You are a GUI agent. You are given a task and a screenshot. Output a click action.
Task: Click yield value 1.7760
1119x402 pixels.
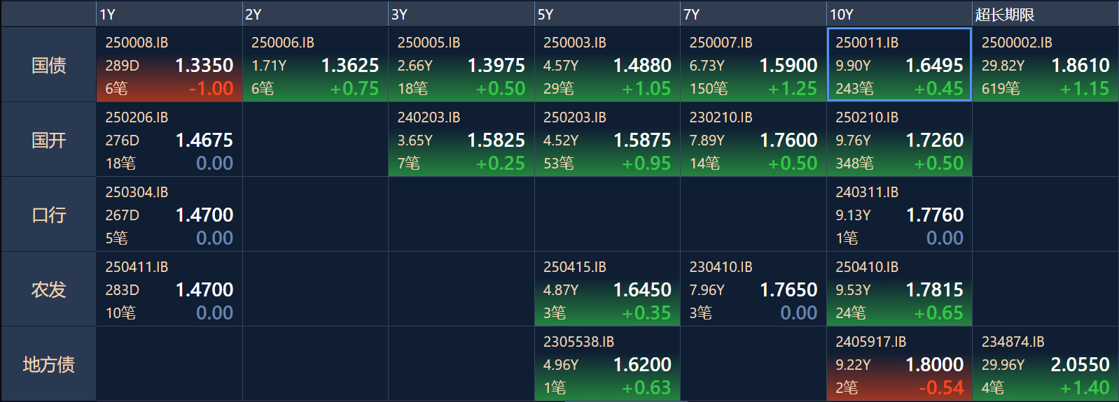[934, 215]
